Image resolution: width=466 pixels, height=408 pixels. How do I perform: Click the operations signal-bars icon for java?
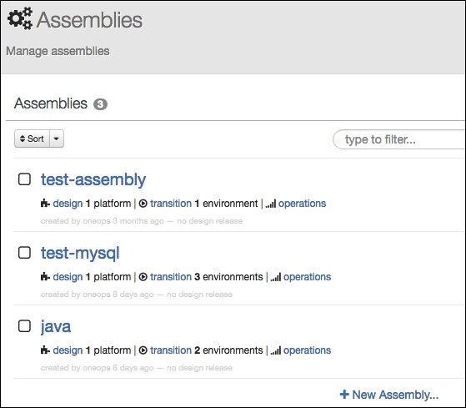[275, 351]
